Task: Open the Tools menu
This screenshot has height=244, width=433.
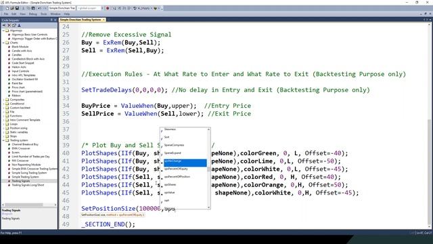Action: point(43,14)
